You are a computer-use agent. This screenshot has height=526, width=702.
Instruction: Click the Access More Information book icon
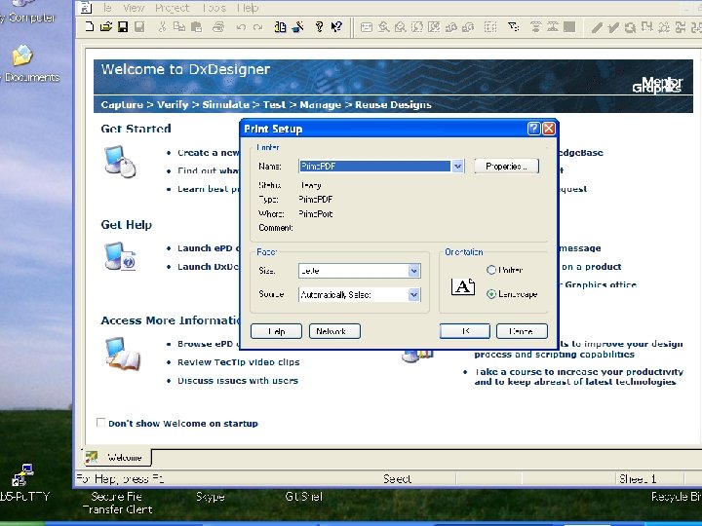click(x=122, y=354)
